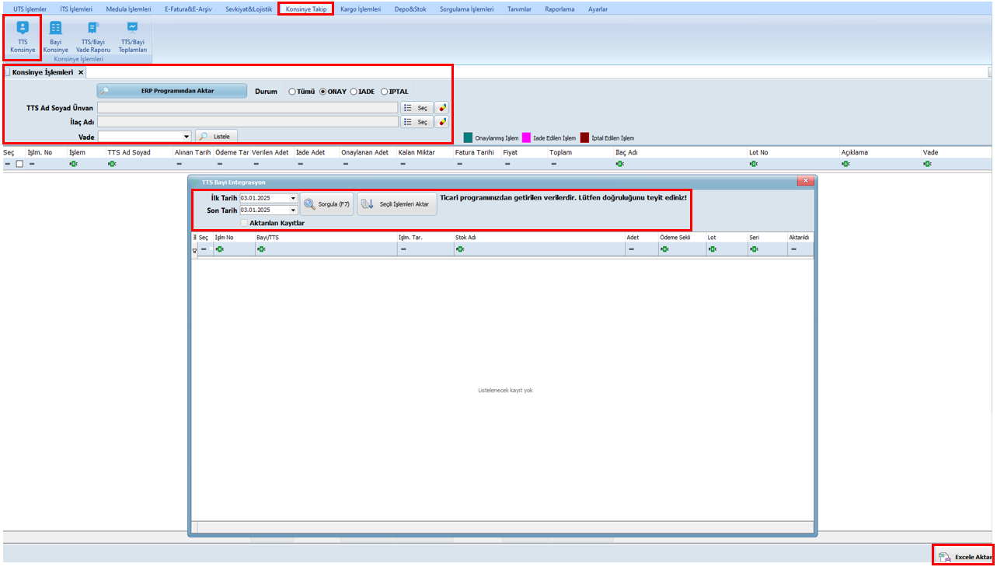Click clear icon beside TTS Ad Soyad Ünvan
This screenshot has width=997, height=567.
[x=442, y=108]
